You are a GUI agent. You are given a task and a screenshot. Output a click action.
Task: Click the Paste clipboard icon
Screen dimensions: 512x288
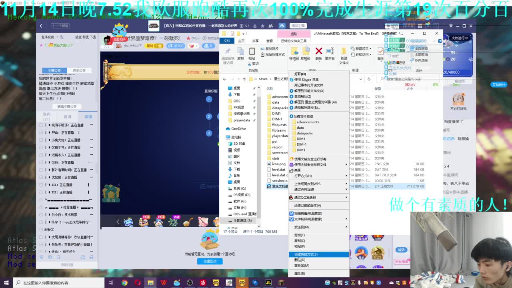click(x=252, y=51)
